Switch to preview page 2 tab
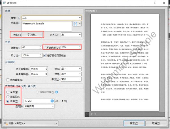 92,115
